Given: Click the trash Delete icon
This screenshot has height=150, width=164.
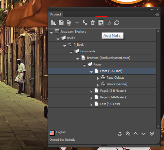Looking at the screenshot, I should click(93, 23).
